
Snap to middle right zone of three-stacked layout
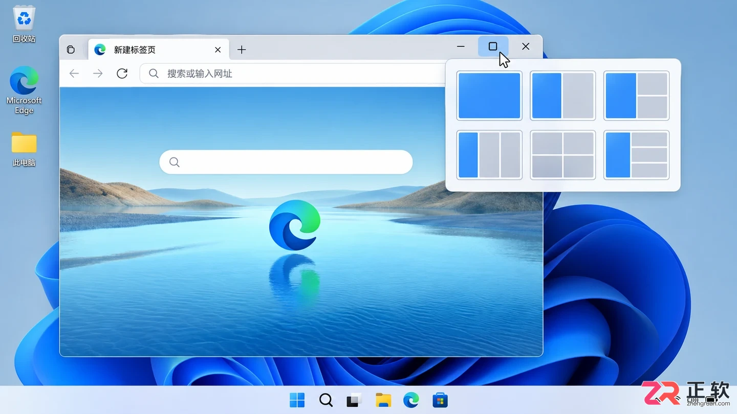pos(649,155)
